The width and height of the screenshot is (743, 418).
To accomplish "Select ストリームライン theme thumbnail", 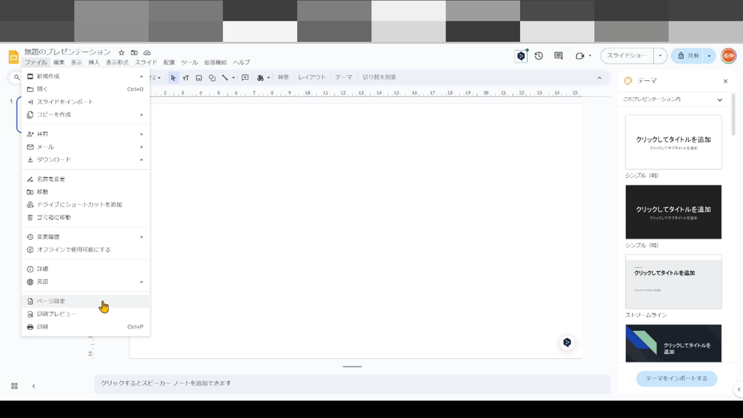I will (673, 282).
